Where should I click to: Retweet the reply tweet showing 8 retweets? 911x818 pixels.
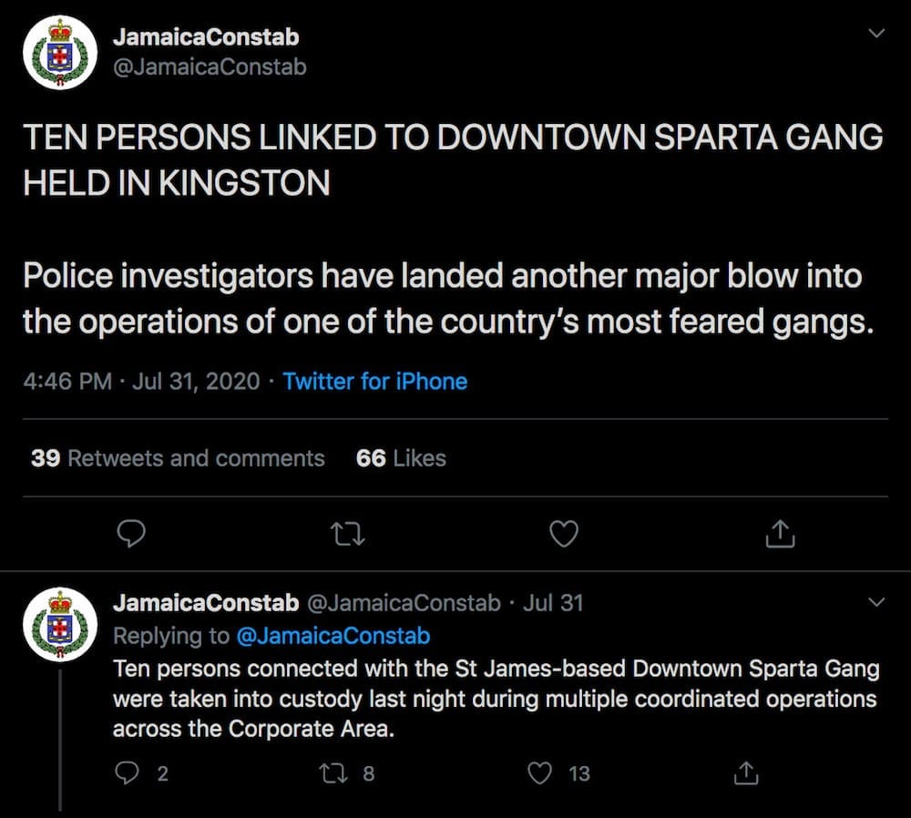pyautogui.click(x=334, y=773)
